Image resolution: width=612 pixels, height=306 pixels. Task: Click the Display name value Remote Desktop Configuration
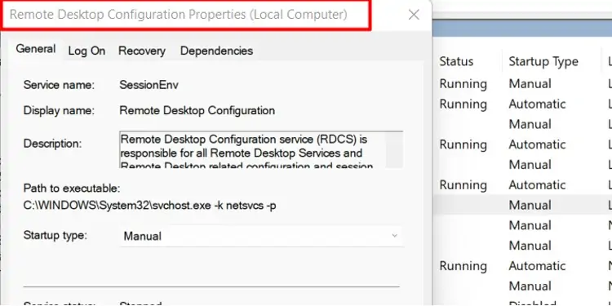(197, 110)
